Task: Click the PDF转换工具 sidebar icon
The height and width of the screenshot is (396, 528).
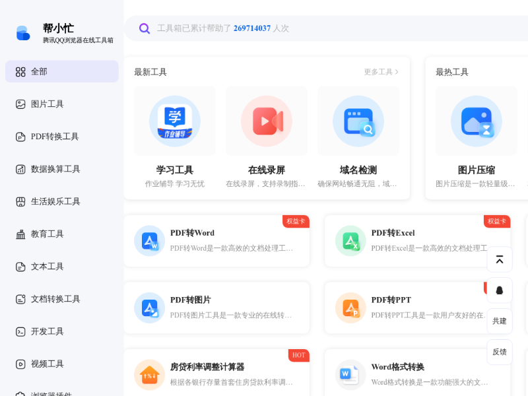Action: coord(20,137)
